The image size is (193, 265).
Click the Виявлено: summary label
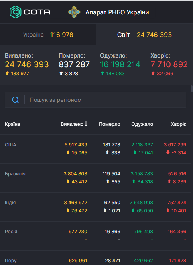(19, 55)
